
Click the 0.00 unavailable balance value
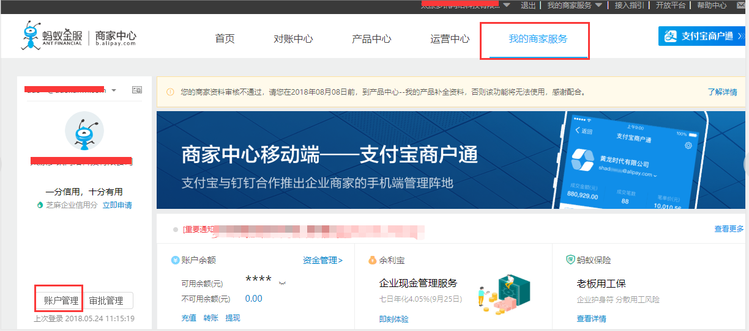(x=253, y=299)
